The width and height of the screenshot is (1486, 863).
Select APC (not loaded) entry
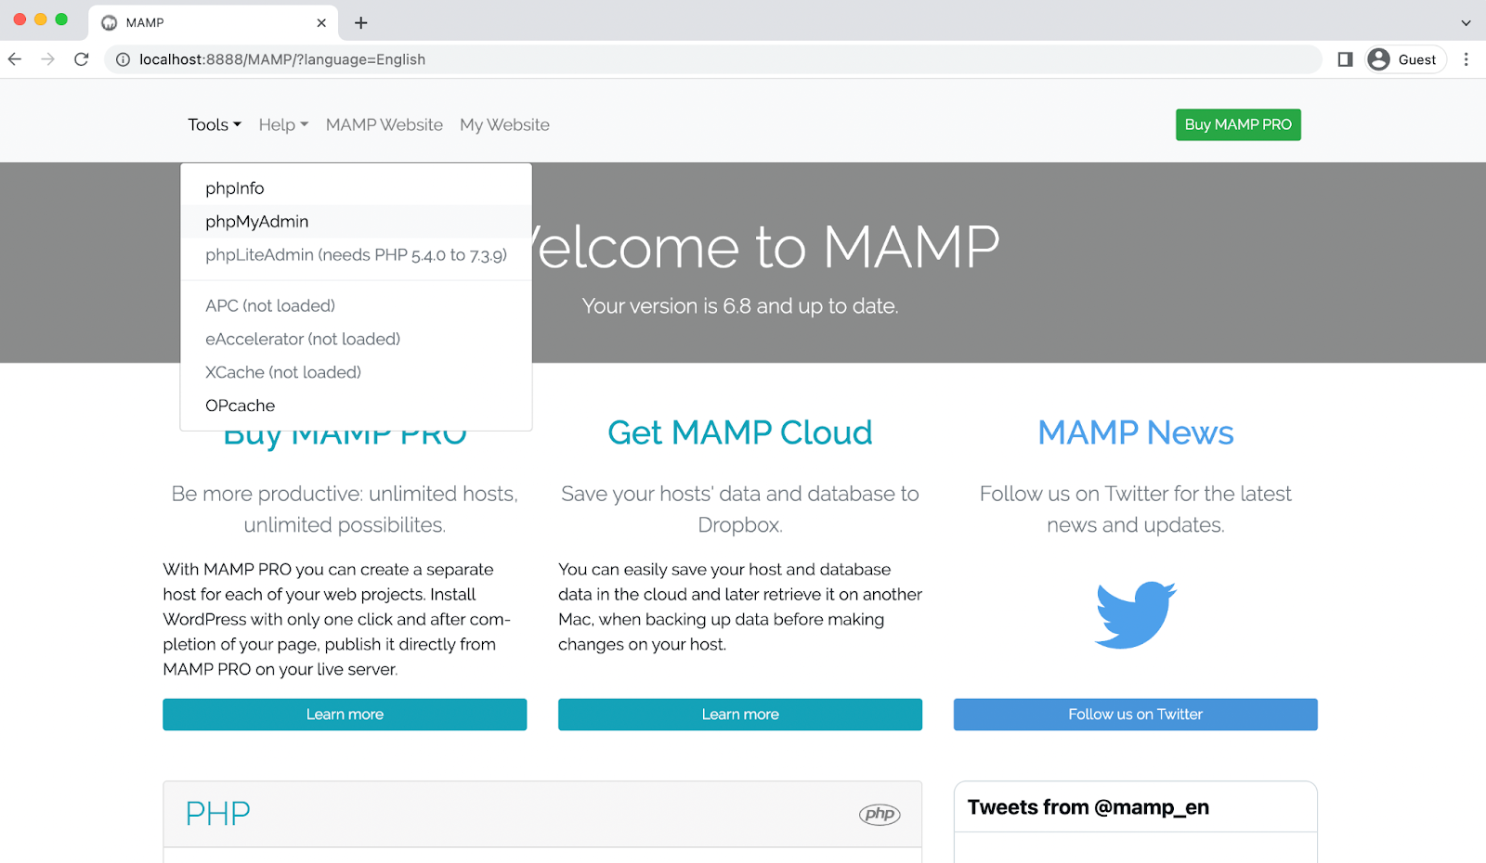356,305
